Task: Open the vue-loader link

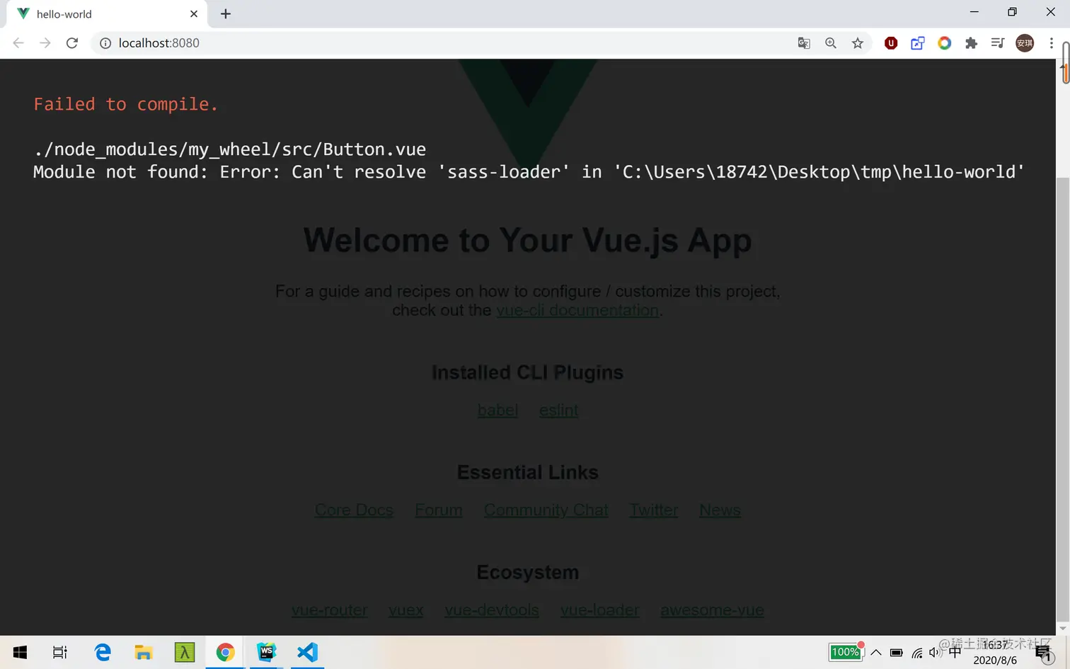Action: 599,610
